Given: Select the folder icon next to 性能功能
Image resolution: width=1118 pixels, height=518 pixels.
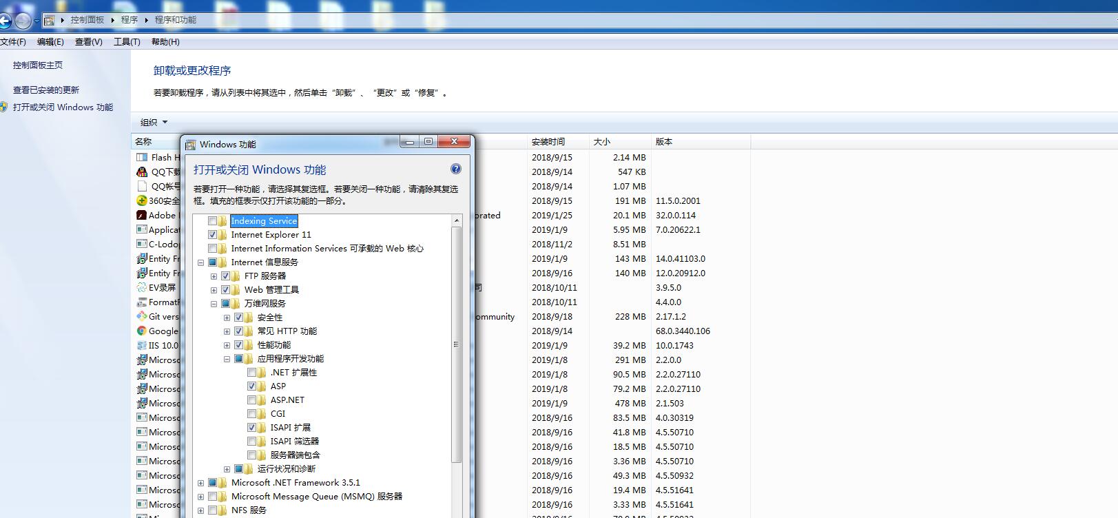Looking at the screenshot, I should click(x=249, y=345).
